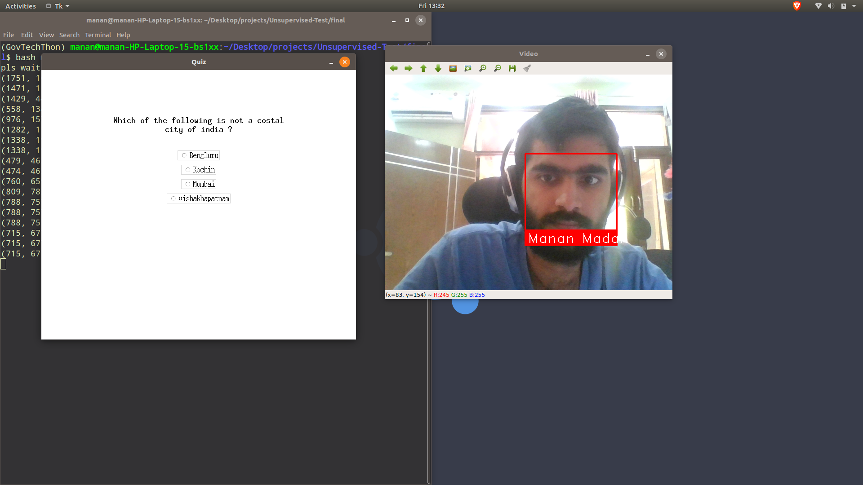The image size is (863, 485).
Task: Select the Bengluru radio option
Action: pos(184,155)
